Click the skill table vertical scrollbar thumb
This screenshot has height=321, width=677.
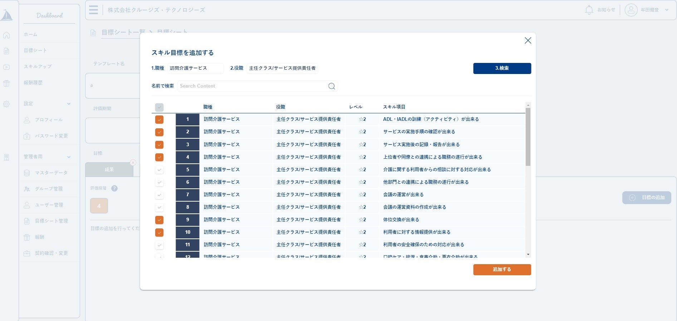click(x=528, y=137)
